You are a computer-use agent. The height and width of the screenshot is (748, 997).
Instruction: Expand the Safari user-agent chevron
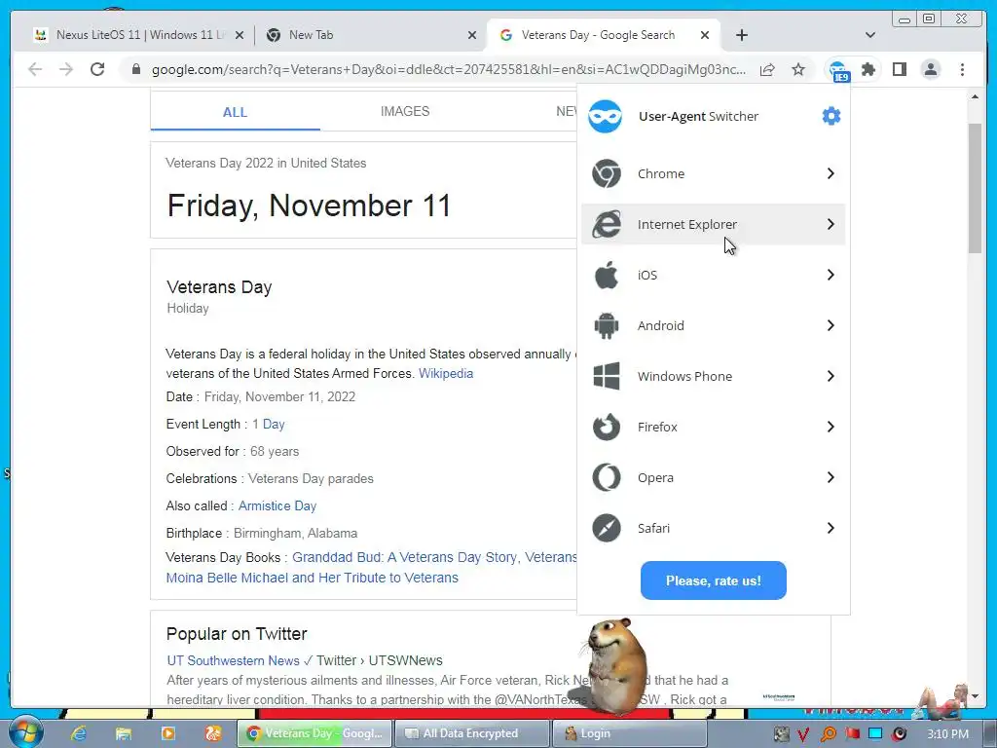point(831,528)
